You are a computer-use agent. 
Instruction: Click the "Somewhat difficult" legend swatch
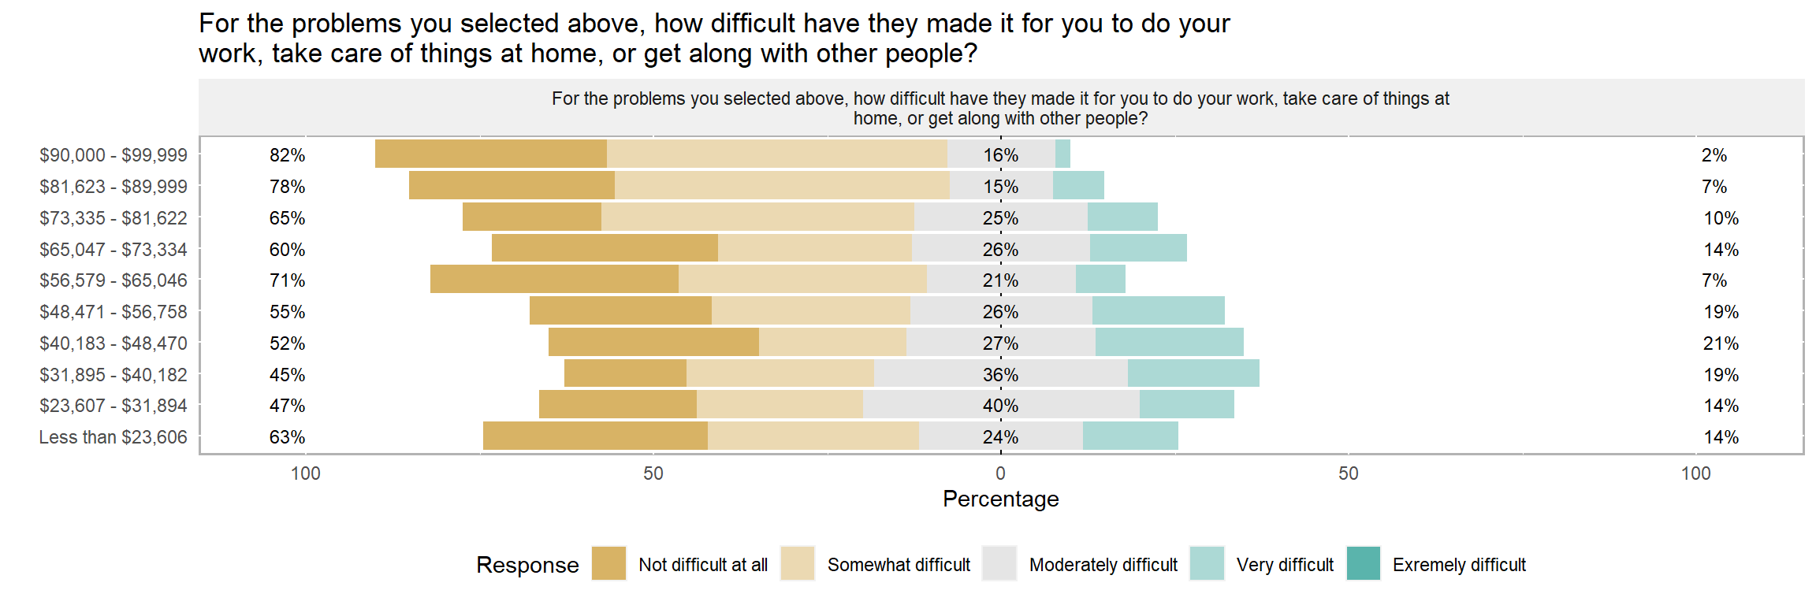pos(797,563)
